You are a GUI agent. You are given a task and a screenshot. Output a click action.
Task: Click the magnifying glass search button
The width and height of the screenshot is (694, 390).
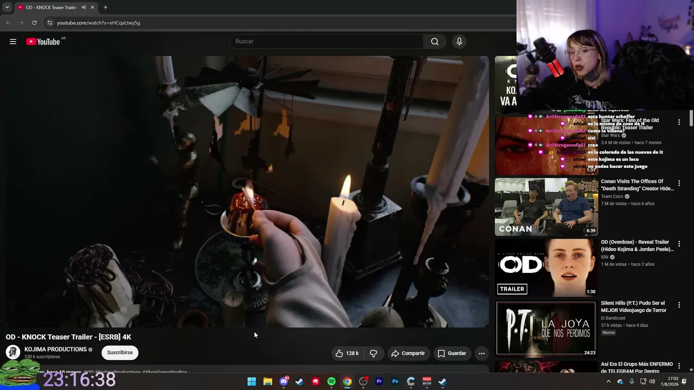(x=435, y=41)
